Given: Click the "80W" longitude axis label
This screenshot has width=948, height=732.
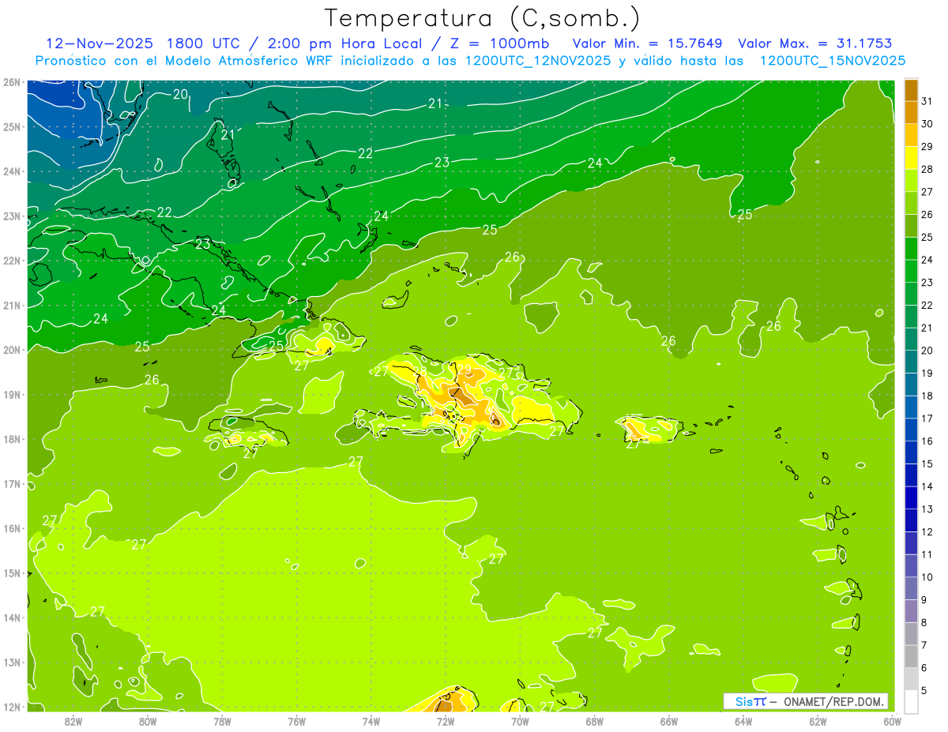Looking at the screenshot, I should [x=148, y=721].
